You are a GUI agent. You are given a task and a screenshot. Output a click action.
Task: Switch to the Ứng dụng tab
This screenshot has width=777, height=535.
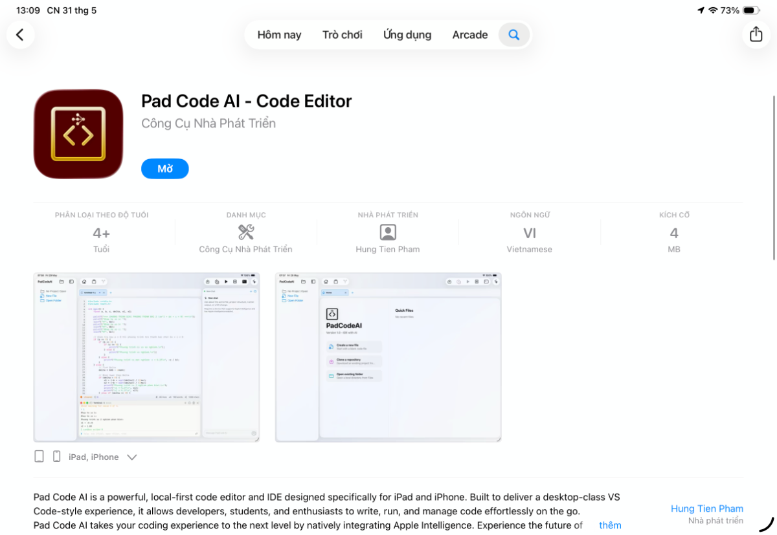click(x=407, y=35)
